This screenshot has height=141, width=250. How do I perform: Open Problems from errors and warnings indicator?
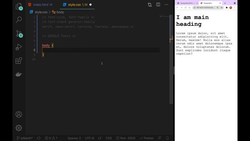pyautogui.click(x=51, y=138)
